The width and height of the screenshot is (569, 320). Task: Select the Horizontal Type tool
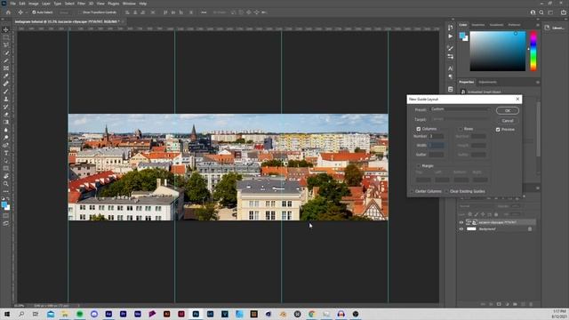click(6, 153)
